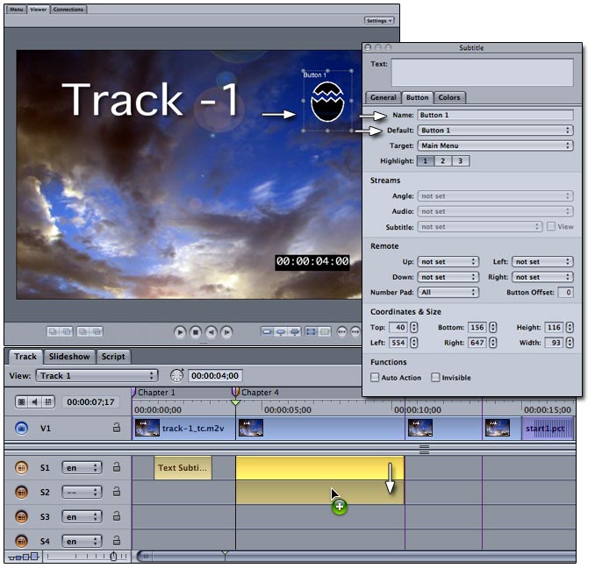Lock the S1 subtitle stream
595x568 pixels.
pos(117,467)
